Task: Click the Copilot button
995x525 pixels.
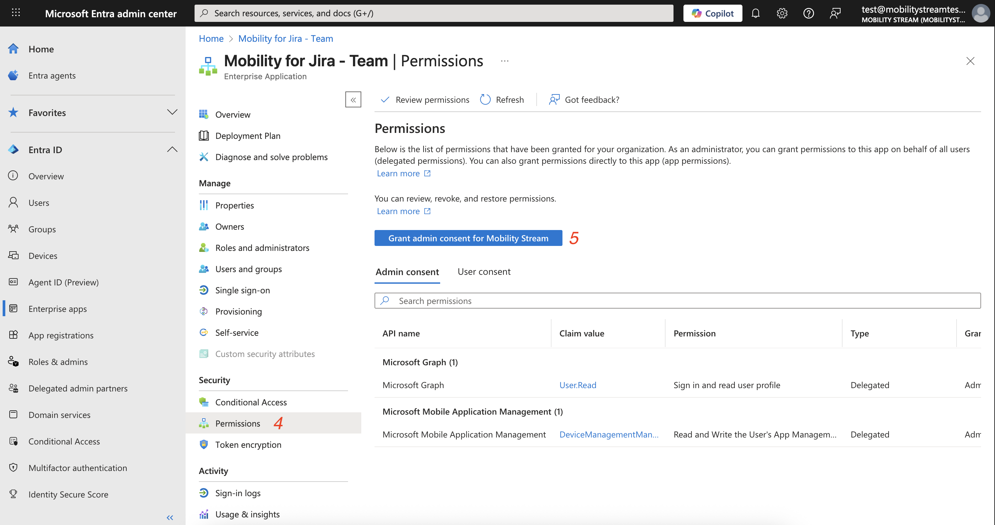Action: 712,13
